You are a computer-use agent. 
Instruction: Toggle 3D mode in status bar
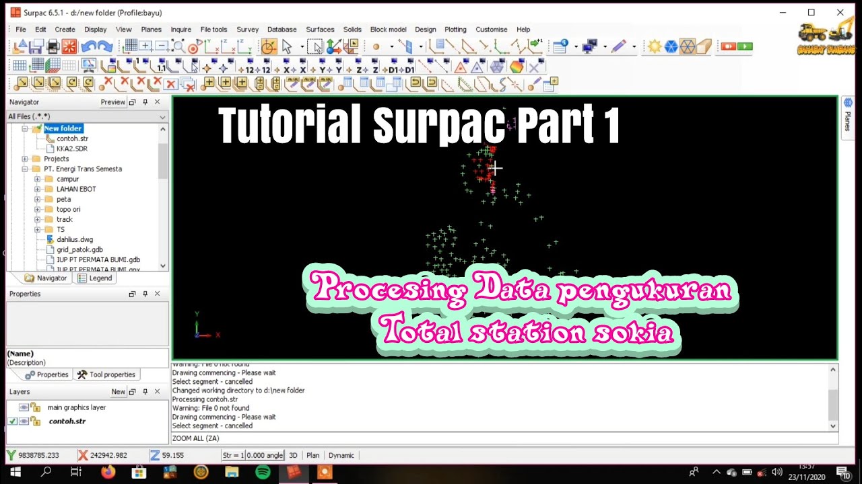coord(294,455)
